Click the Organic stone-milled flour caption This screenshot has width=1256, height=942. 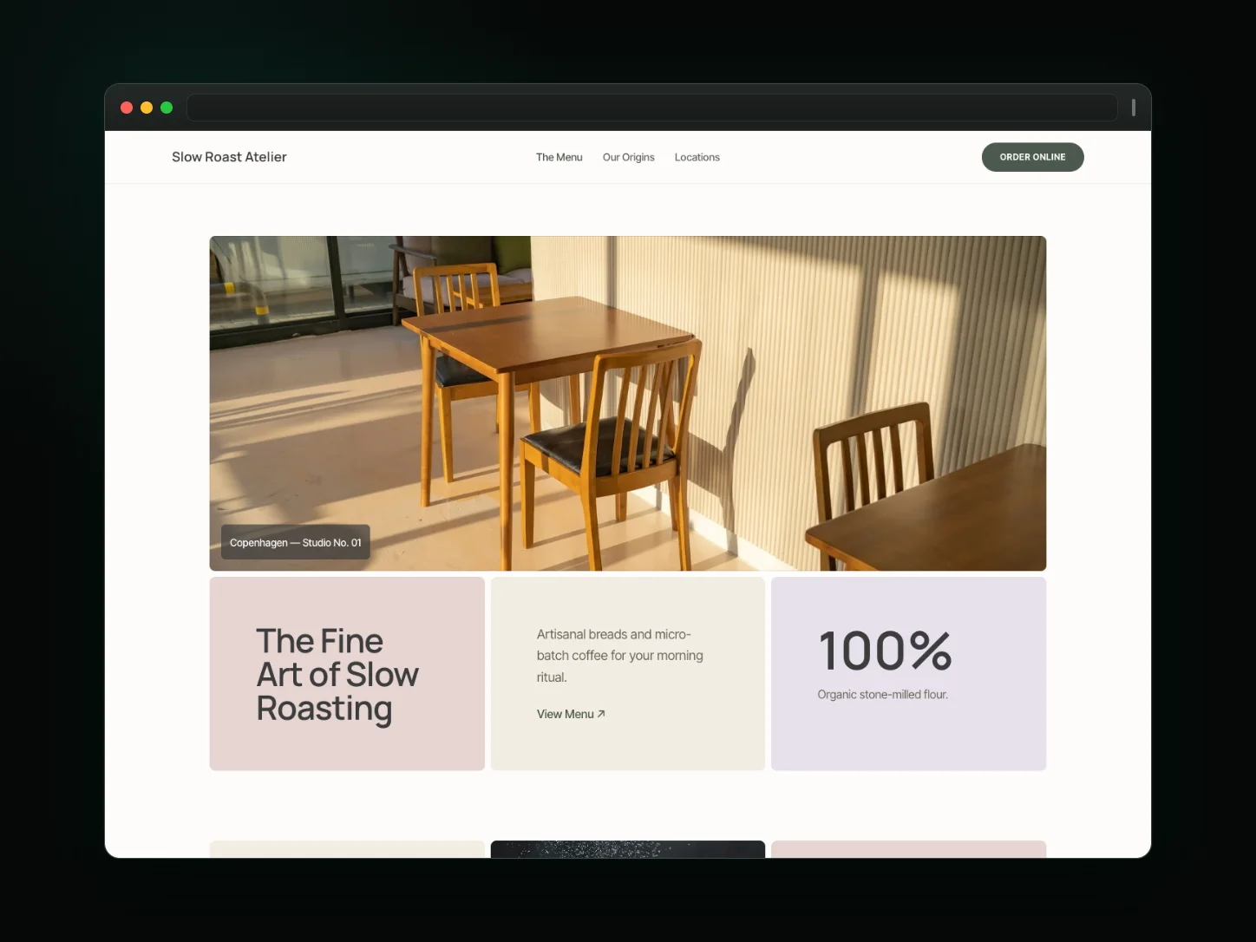[883, 694]
